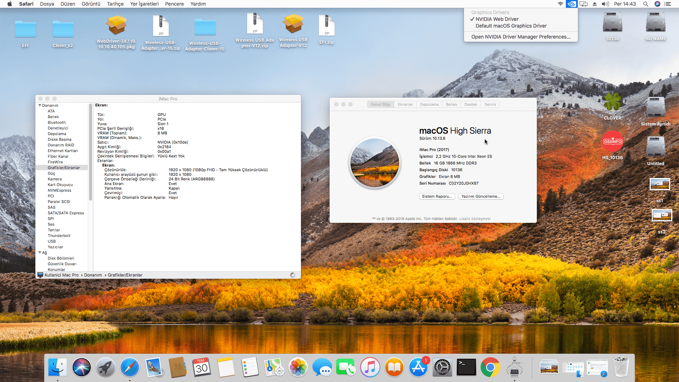
Task: Open the Yer İşaretleri menu
Action: coord(144,4)
